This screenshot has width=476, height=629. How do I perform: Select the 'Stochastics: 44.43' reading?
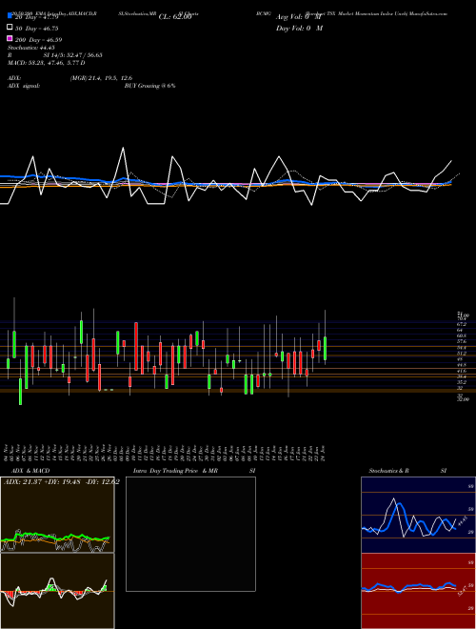(x=31, y=48)
